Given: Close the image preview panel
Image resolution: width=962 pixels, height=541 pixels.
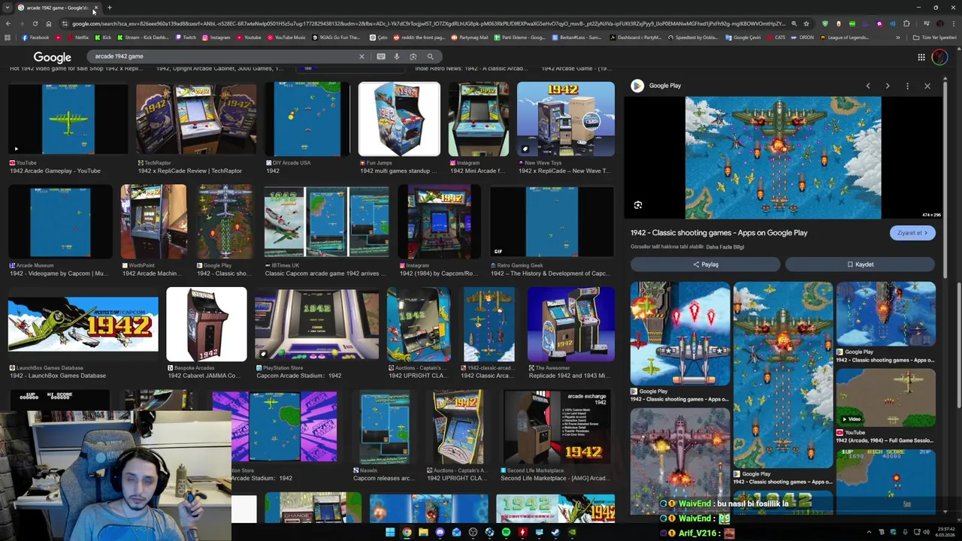Looking at the screenshot, I should click(927, 86).
